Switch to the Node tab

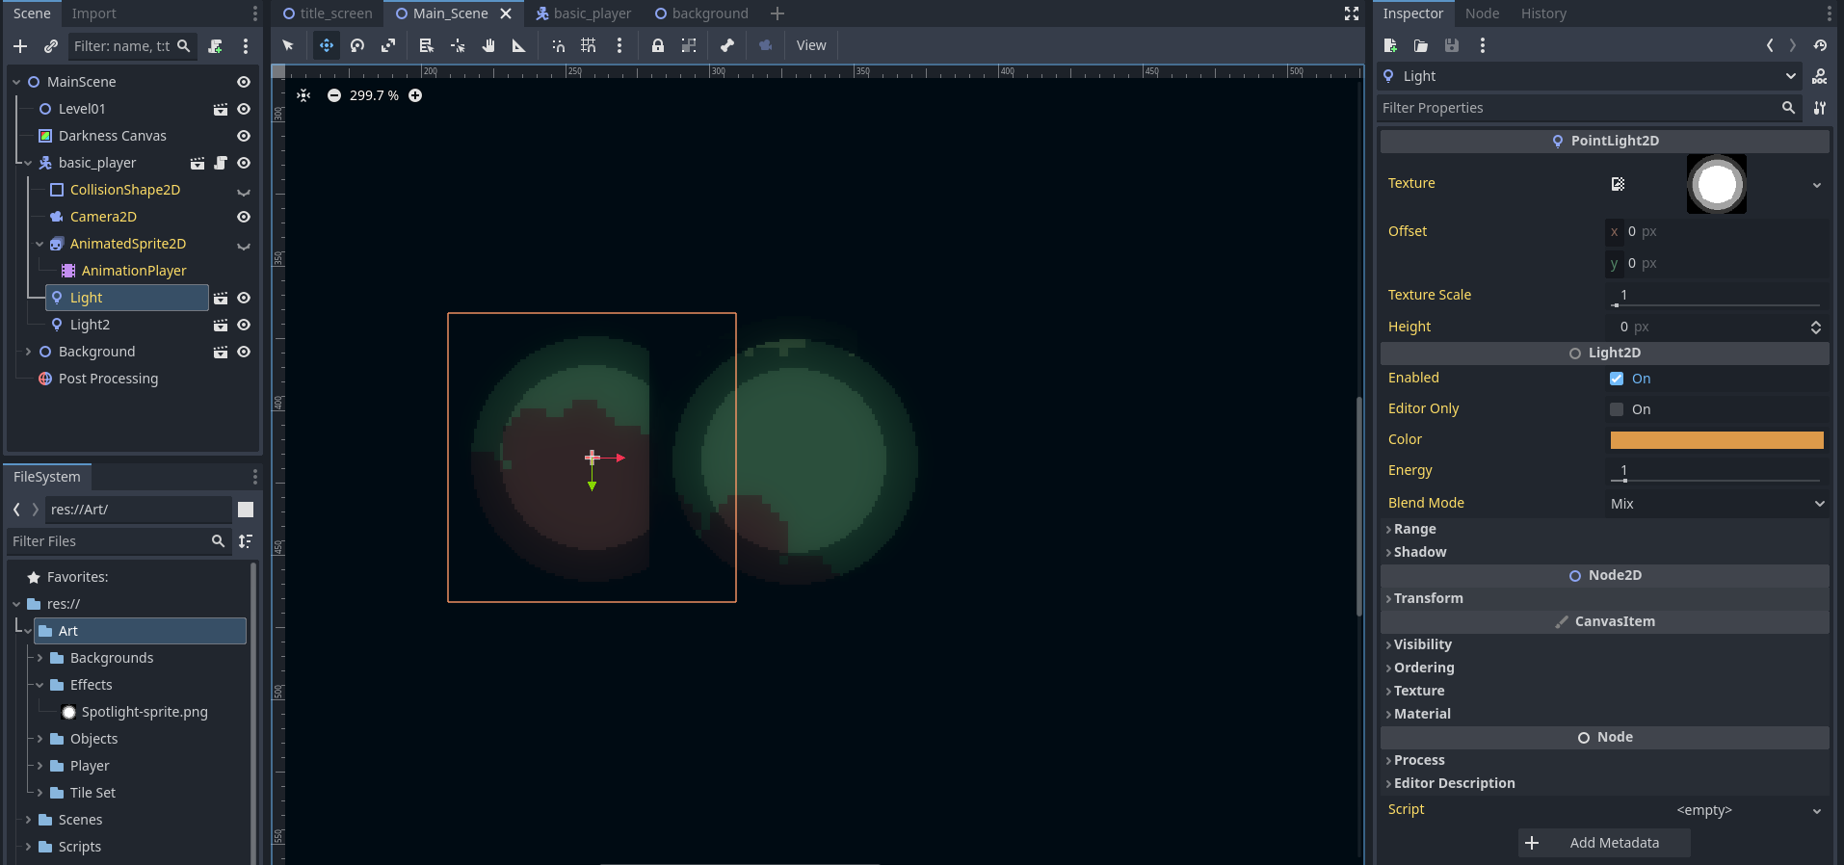tap(1482, 13)
